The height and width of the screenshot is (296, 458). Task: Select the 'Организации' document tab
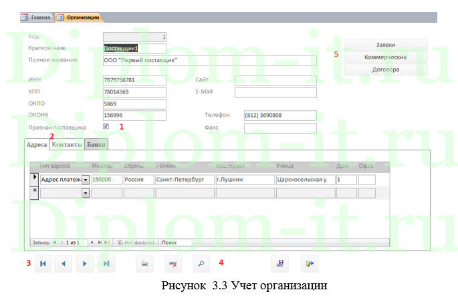[79, 17]
